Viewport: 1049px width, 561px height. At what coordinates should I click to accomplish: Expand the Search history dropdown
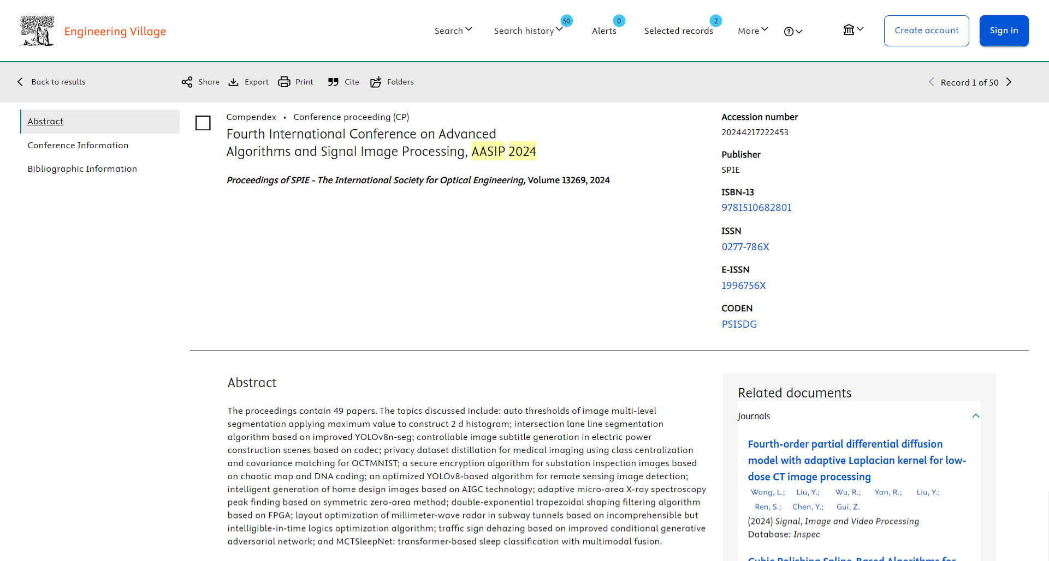[528, 31]
